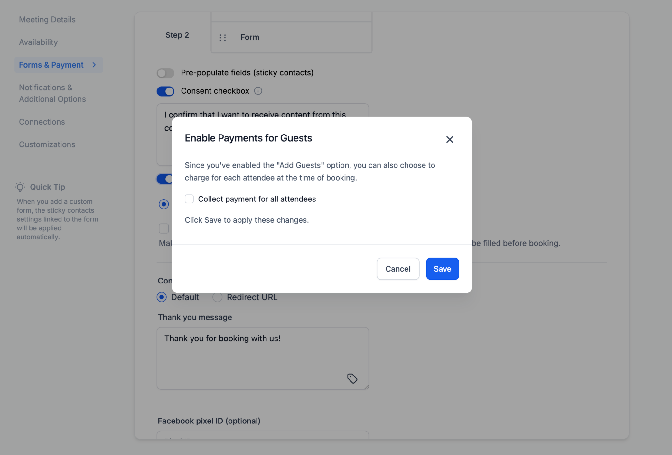Image resolution: width=672 pixels, height=455 pixels.
Task: Open the Customizations section
Action: pyautogui.click(x=47, y=144)
